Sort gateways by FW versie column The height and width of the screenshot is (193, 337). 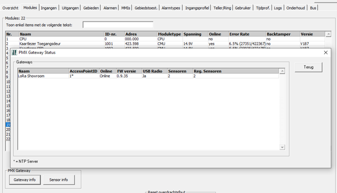pos(128,71)
